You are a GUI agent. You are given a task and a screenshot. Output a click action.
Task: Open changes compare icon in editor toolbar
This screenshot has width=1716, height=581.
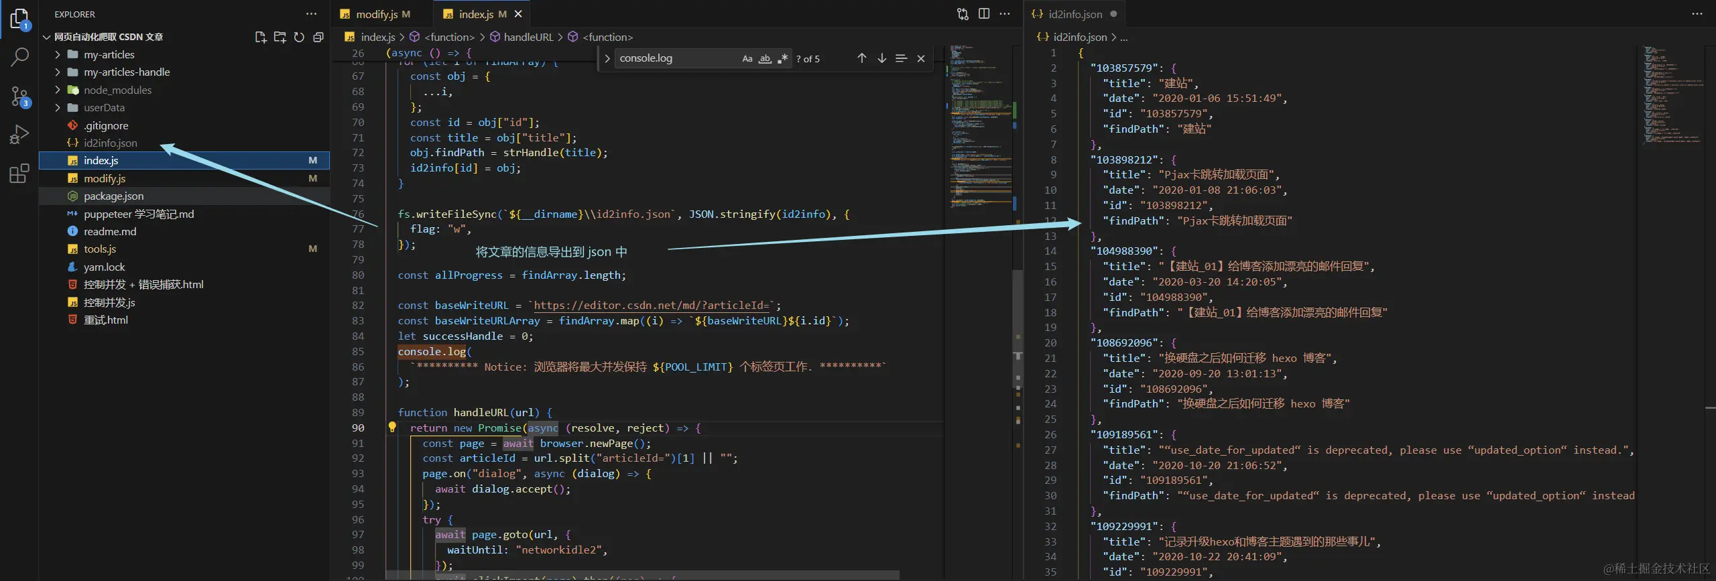pos(963,14)
